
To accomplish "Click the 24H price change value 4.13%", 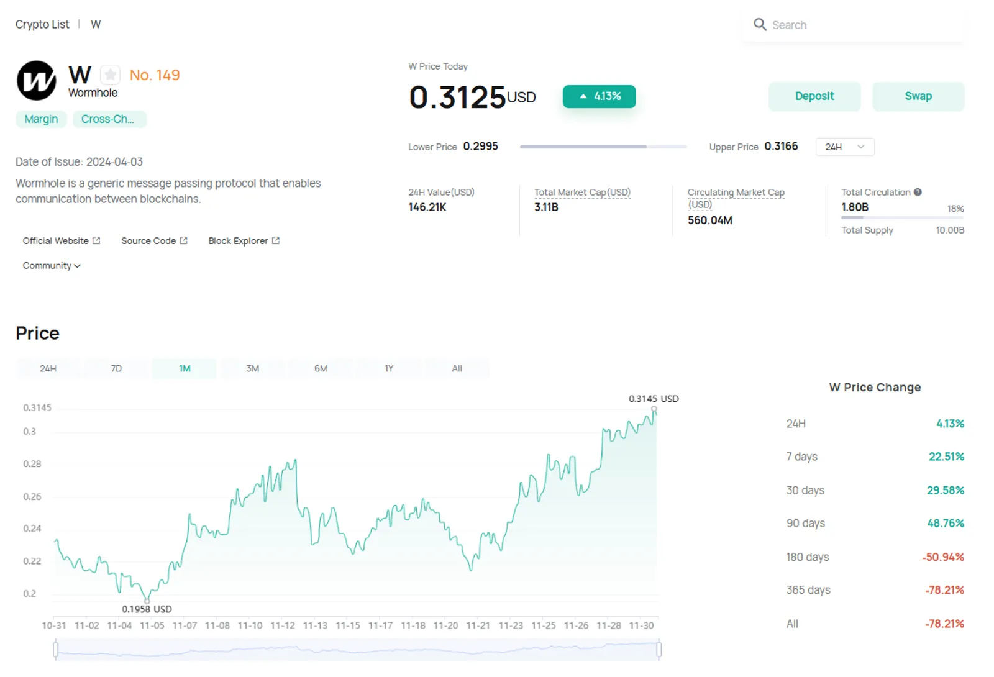I will tap(950, 424).
